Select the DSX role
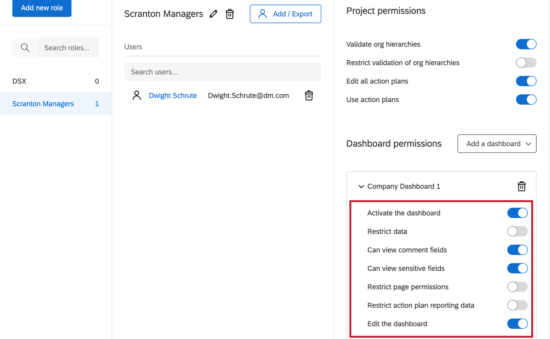The width and height of the screenshot is (550, 339). pos(19,81)
